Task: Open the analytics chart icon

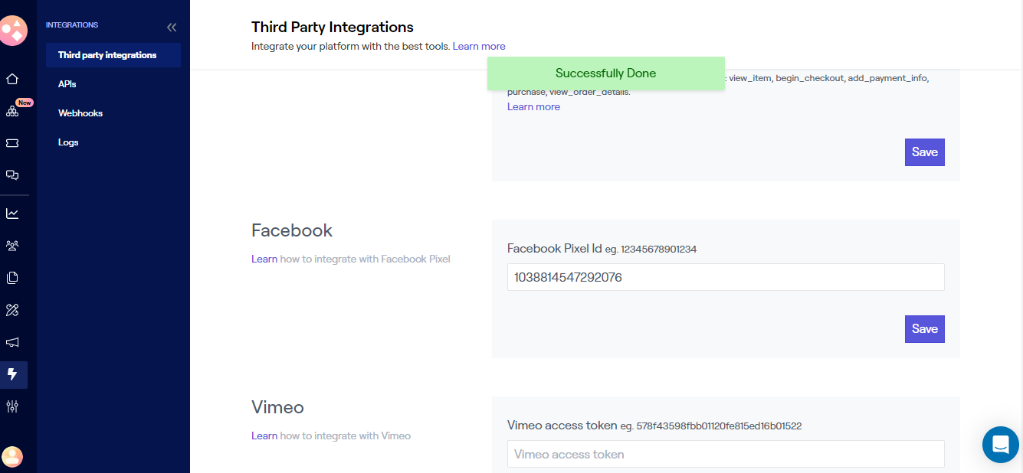Action: click(12, 214)
